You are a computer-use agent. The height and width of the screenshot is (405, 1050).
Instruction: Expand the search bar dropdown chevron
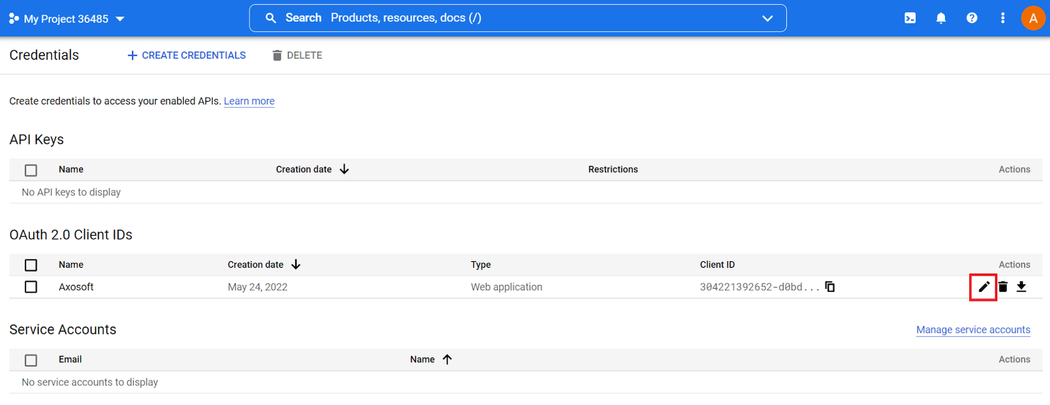(x=767, y=18)
